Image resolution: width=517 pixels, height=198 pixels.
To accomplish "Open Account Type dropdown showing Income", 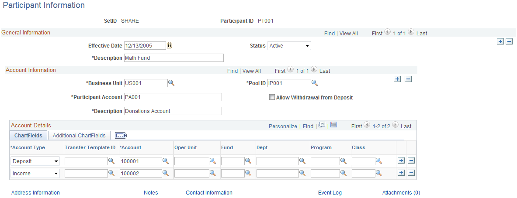I will pos(35,173).
